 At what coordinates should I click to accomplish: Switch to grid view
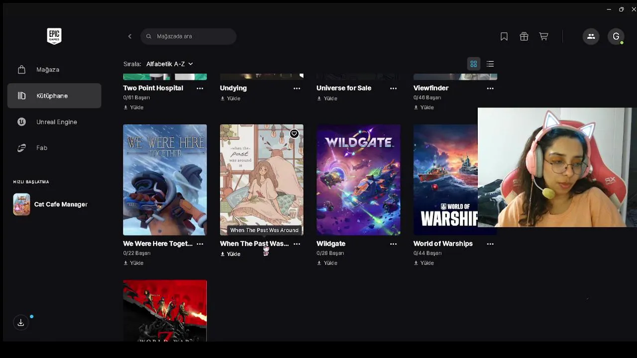pyautogui.click(x=474, y=64)
